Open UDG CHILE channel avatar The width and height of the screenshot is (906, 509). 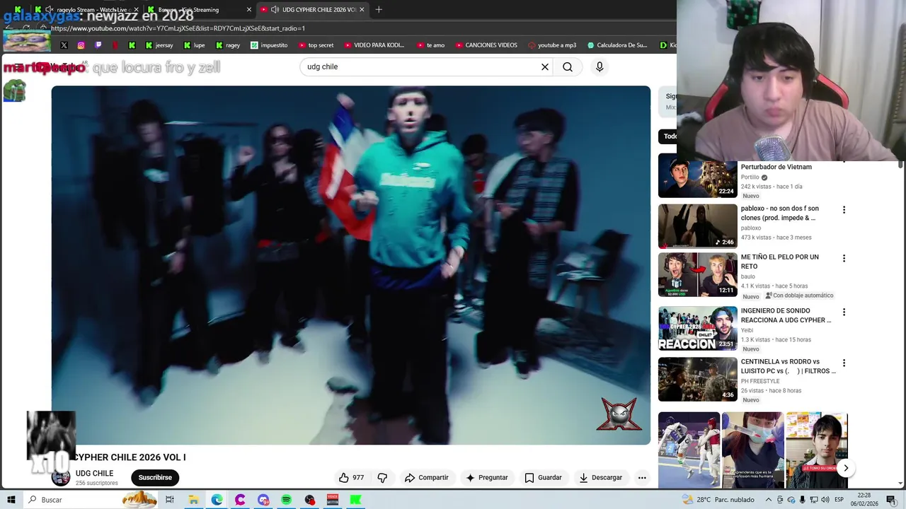pyautogui.click(x=61, y=477)
